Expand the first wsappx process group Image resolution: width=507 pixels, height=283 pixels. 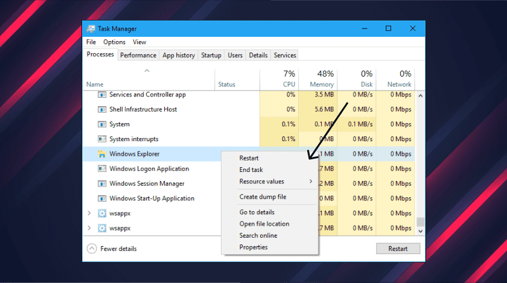click(89, 213)
